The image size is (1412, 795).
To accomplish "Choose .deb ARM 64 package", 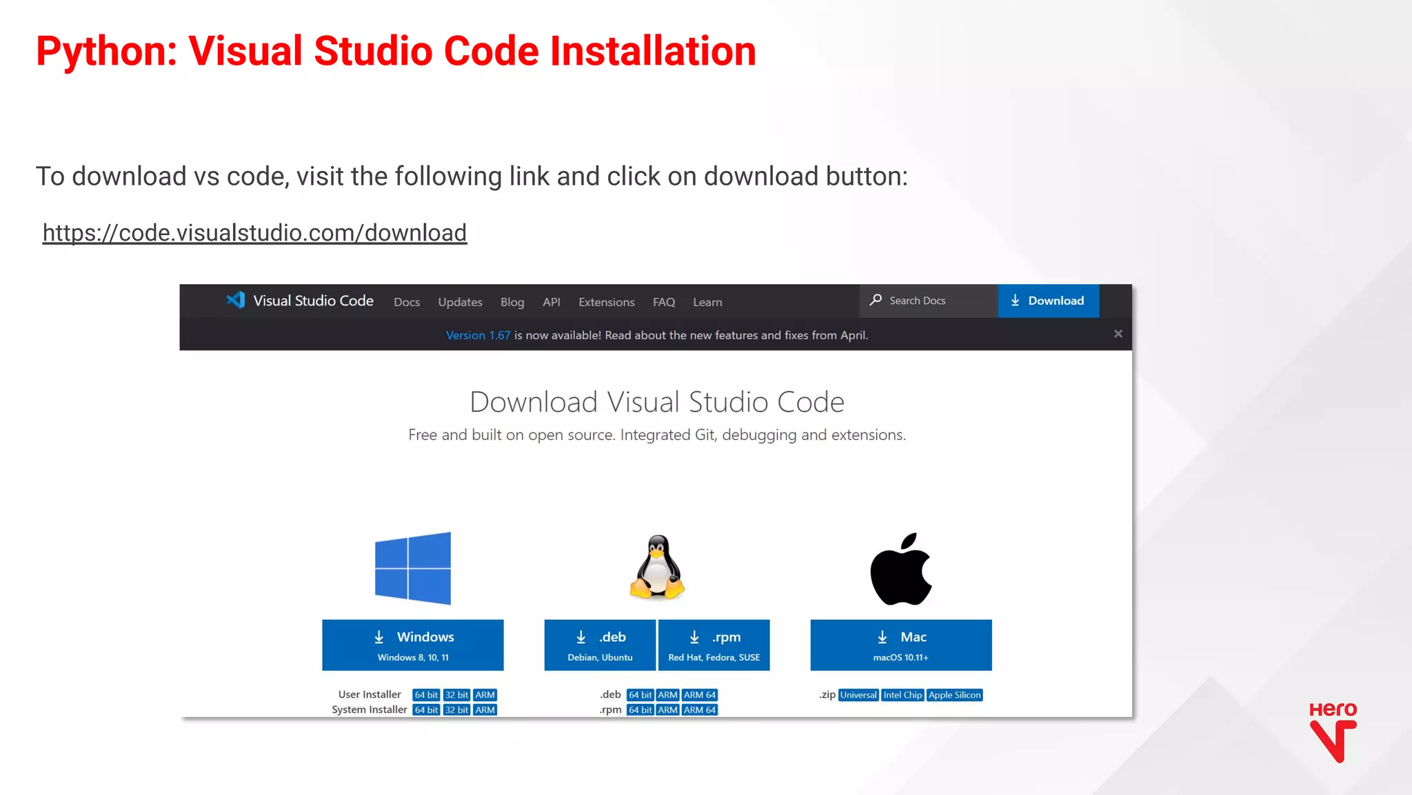I will click(x=700, y=695).
